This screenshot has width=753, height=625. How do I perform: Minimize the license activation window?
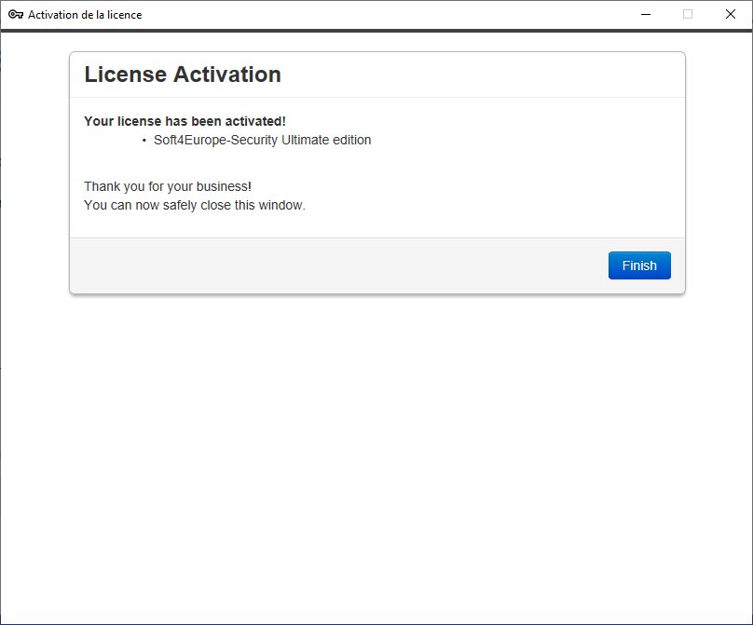point(646,14)
